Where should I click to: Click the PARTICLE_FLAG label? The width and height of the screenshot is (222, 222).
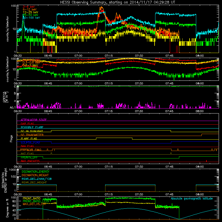tap(31, 150)
